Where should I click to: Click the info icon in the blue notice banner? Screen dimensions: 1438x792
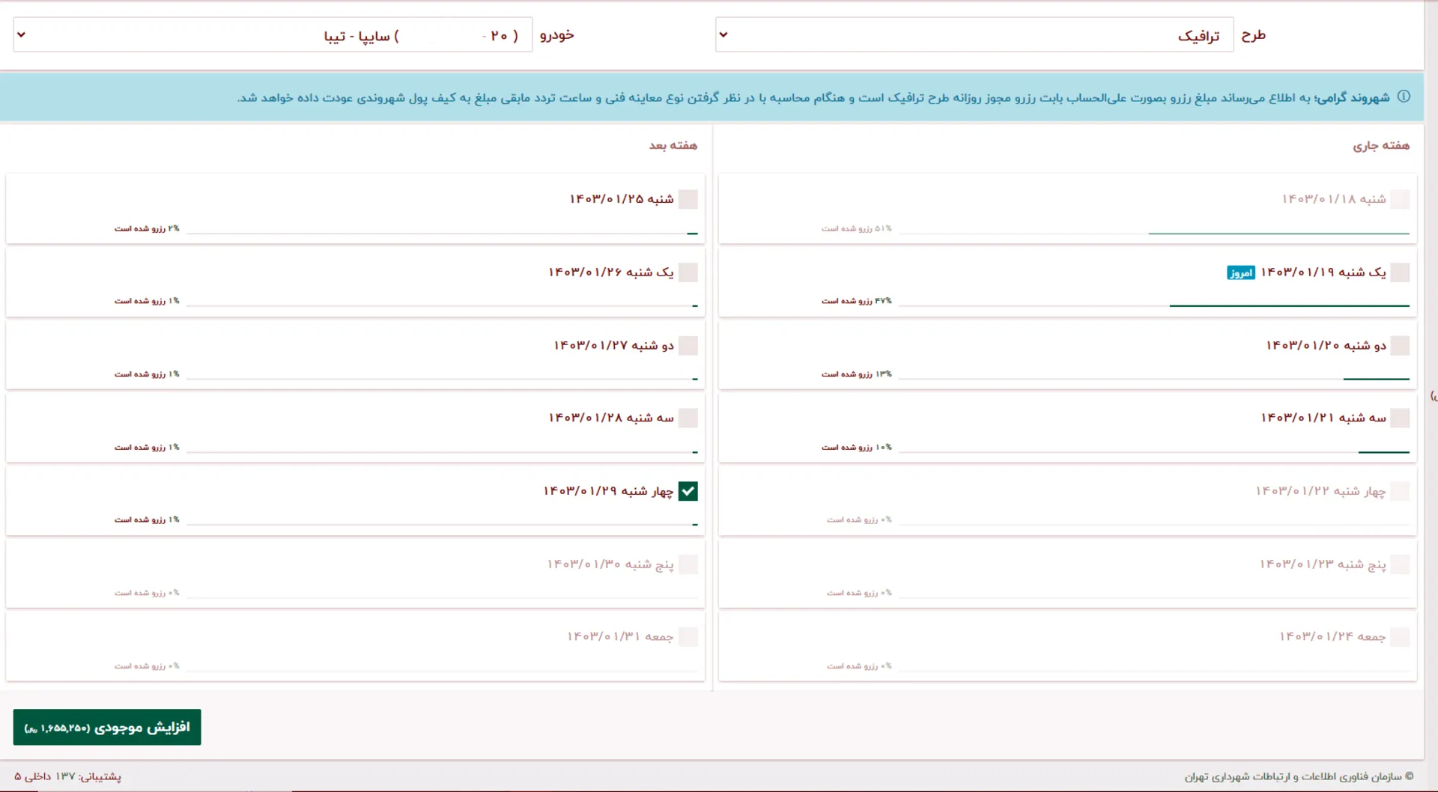click(x=1404, y=97)
